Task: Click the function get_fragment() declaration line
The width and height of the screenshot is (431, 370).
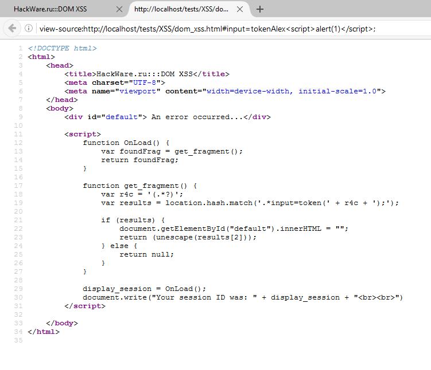Action: [140, 186]
